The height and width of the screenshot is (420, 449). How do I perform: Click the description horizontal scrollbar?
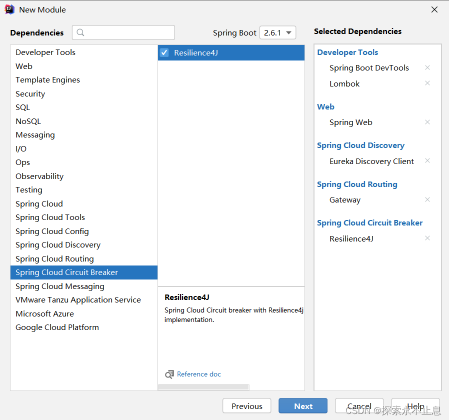(203, 387)
